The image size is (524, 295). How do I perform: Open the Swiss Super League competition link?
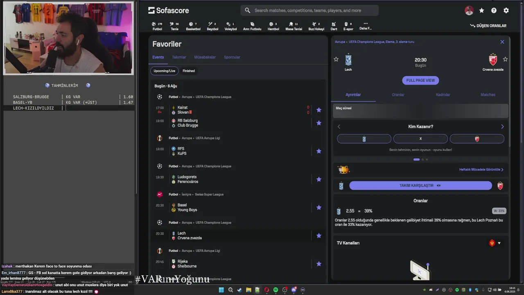209,194
